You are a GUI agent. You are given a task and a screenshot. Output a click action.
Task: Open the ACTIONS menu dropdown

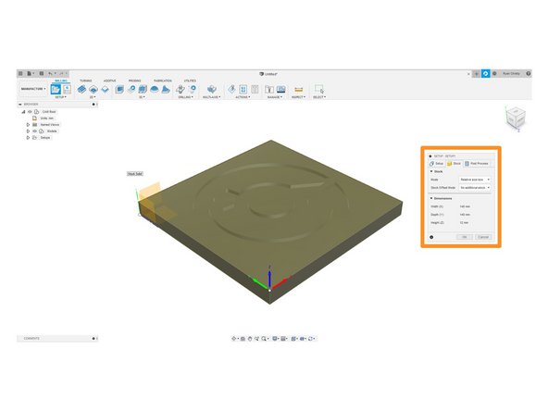tap(243, 97)
